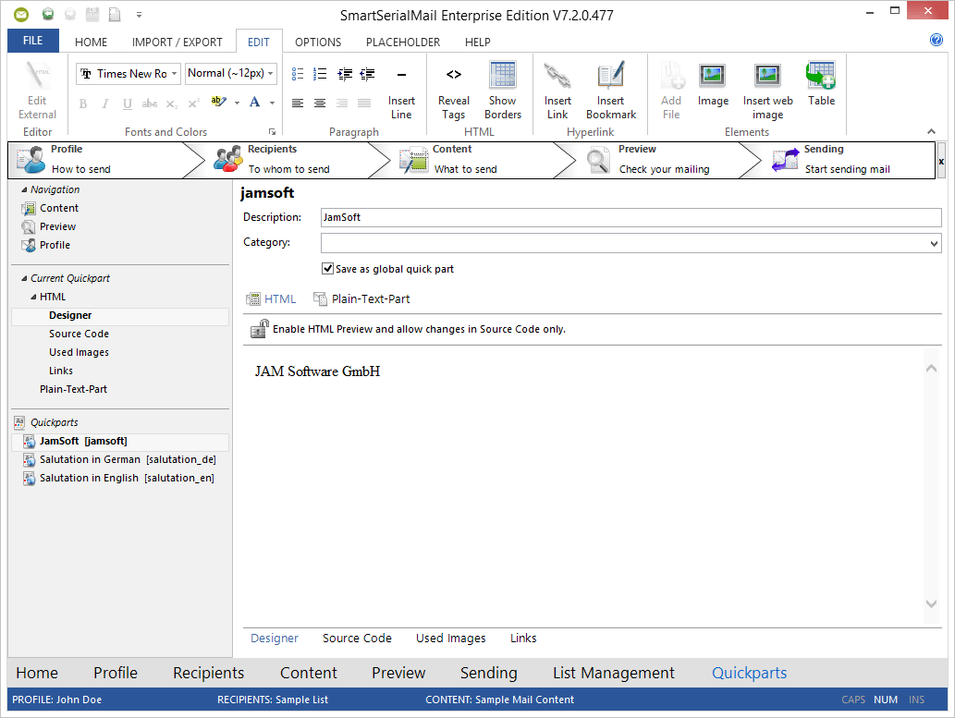Screen dimensions: 955x718
Task: Open the Category combo box
Action: pyautogui.click(x=631, y=244)
